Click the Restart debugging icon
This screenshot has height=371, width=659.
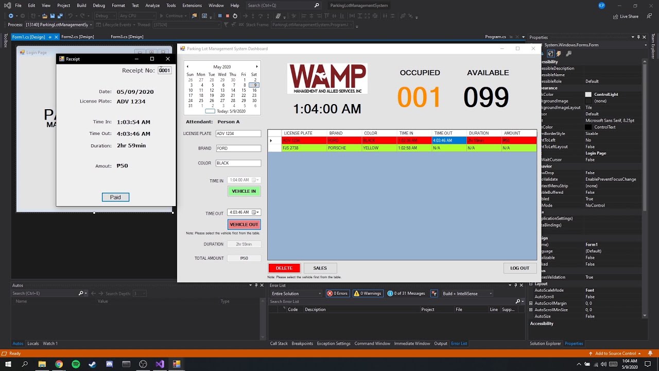(235, 16)
